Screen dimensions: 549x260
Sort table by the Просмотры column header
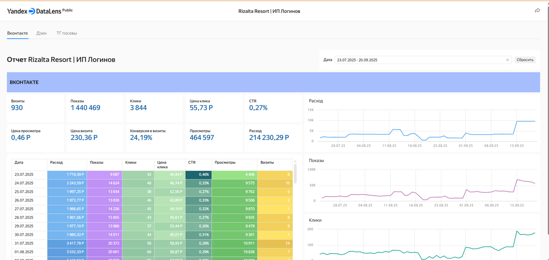tap(235, 165)
